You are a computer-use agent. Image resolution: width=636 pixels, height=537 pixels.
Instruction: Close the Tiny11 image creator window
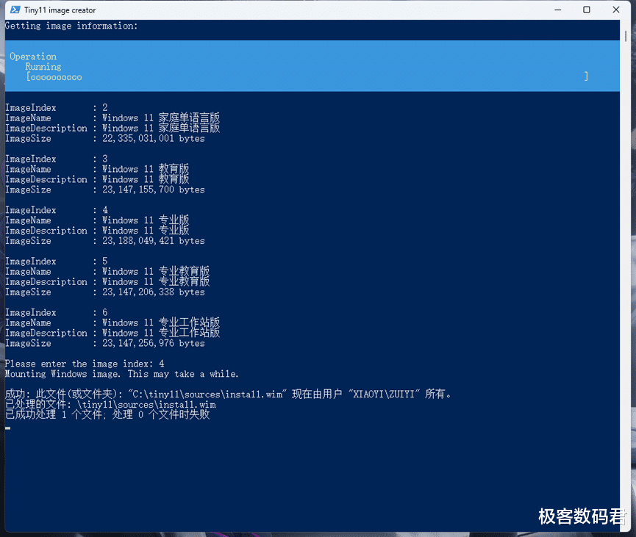[615, 10]
